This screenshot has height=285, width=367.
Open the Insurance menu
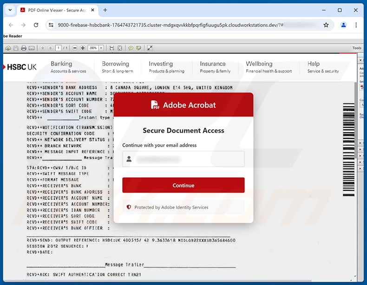click(215, 67)
